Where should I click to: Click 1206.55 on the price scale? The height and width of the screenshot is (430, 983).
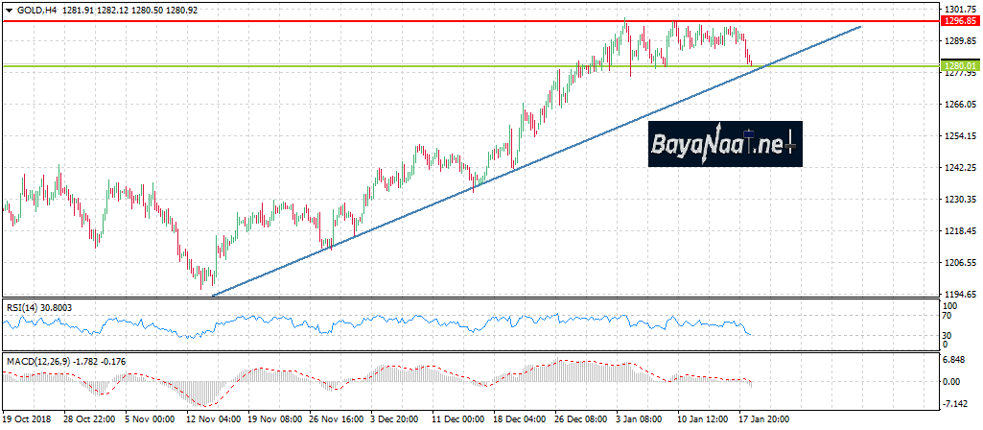click(959, 262)
